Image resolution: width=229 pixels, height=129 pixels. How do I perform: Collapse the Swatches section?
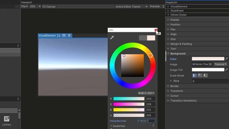click(111, 126)
